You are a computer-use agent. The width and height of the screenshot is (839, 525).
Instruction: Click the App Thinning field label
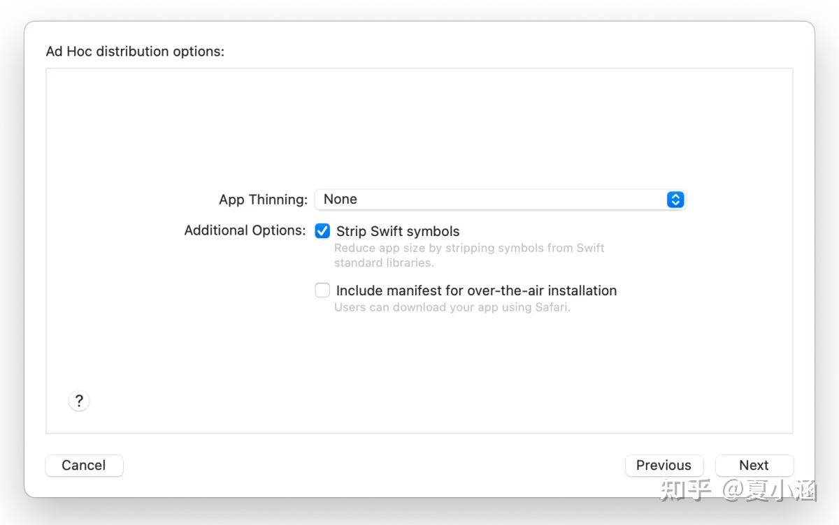tap(263, 200)
